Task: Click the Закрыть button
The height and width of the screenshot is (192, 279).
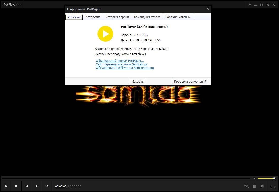Action: pyautogui.click(x=138, y=81)
